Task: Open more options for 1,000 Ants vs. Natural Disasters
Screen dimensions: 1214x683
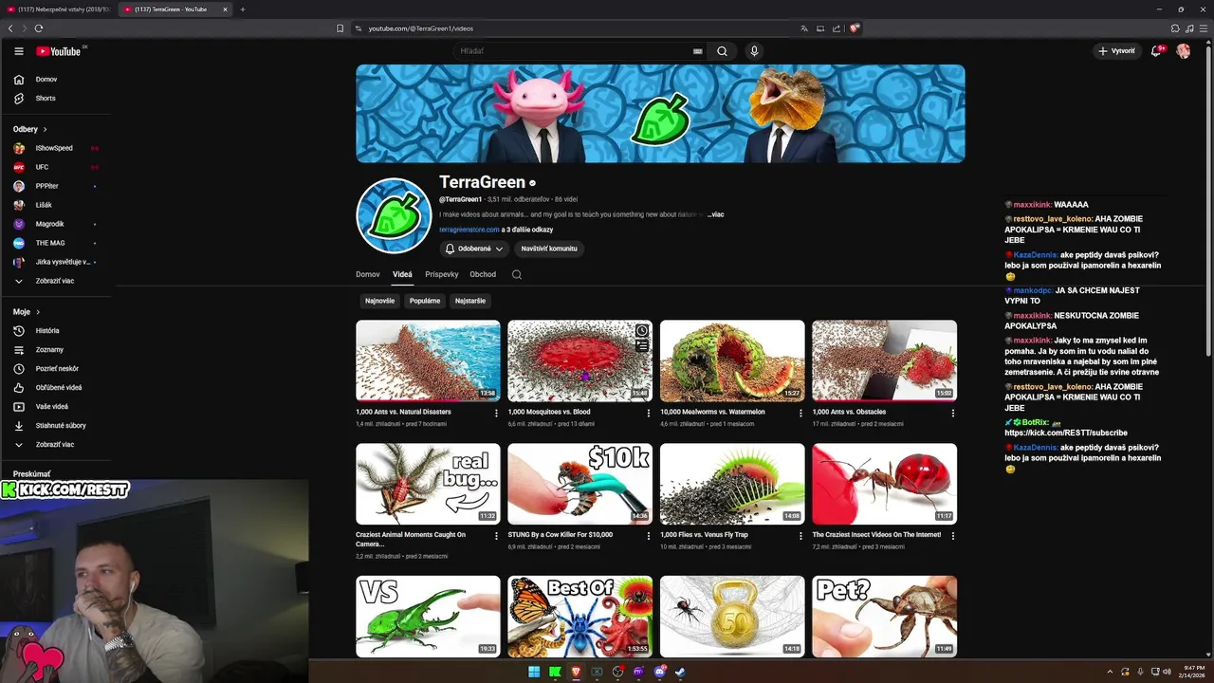Action: tap(496, 413)
